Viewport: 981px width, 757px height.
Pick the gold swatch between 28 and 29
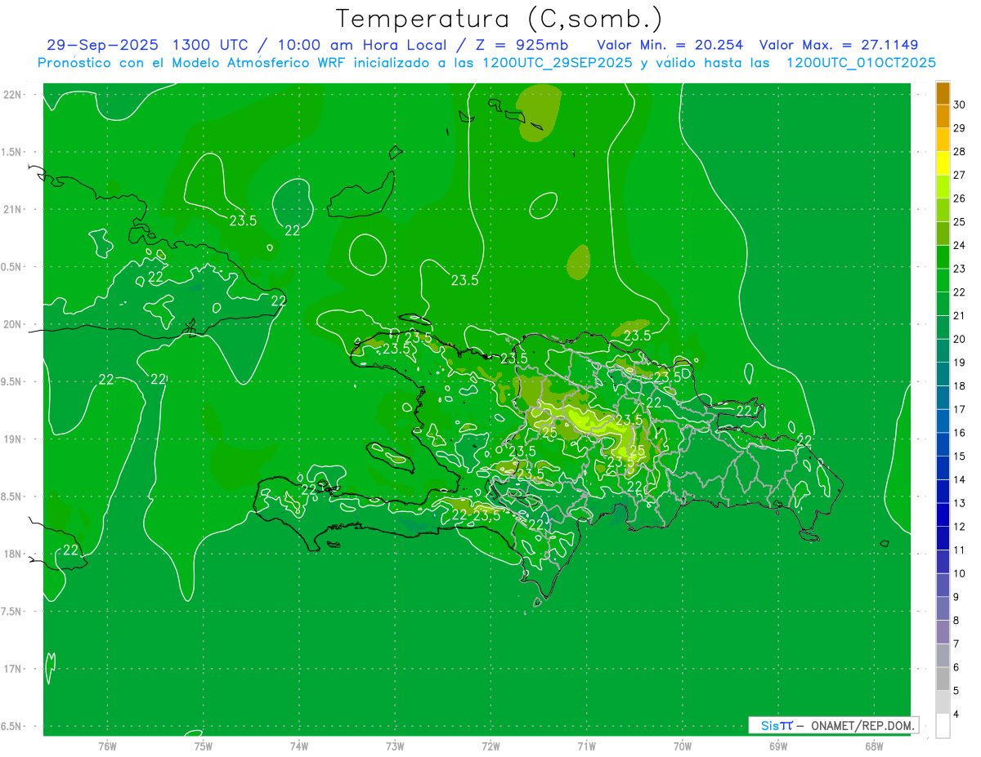943,140
